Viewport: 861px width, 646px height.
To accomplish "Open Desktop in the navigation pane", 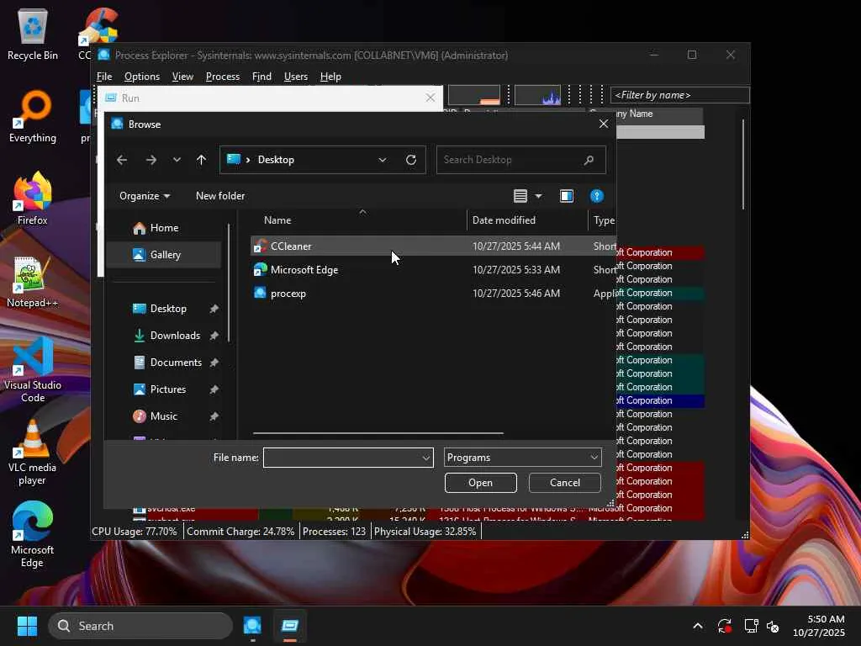I will pyautogui.click(x=164, y=309).
